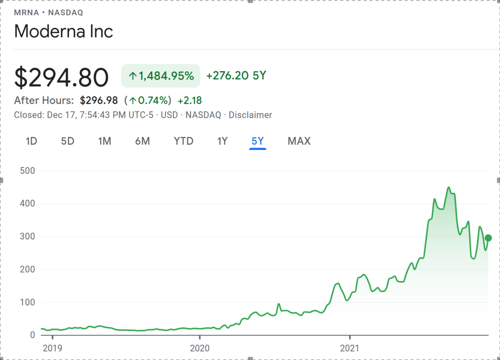
Task: Switch to the 1D time range
Action: pyautogui.click(x=31, y=141)
